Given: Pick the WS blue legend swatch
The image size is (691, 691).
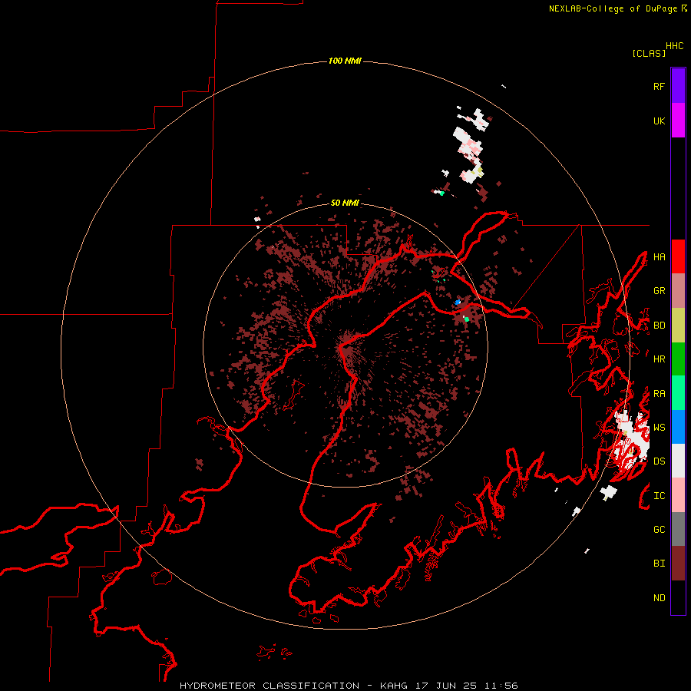Looking at the screenshot, I should [x=678, y=427].
